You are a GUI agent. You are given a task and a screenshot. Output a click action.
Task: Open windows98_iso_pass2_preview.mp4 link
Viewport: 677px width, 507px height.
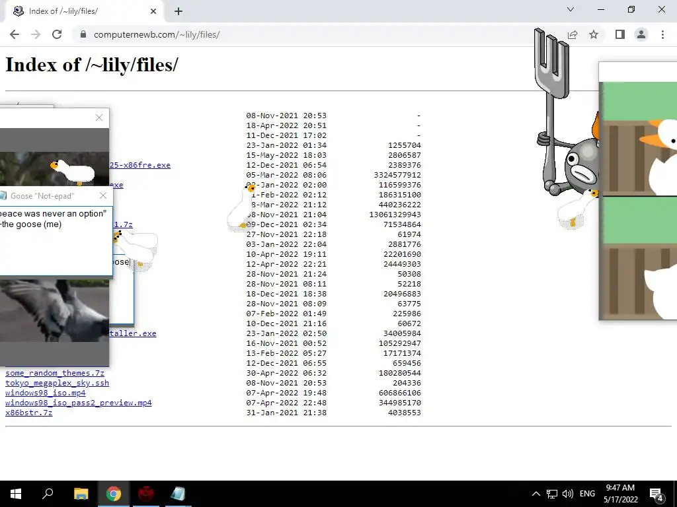click(x=79, y=403)
